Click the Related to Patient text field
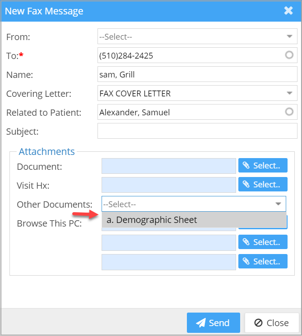This screenshot has height=336, width=302. click(x=190, y=112)
